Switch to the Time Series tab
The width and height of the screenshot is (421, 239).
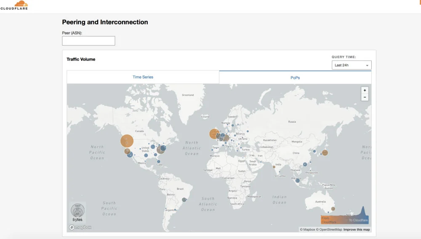coord(143,77)
